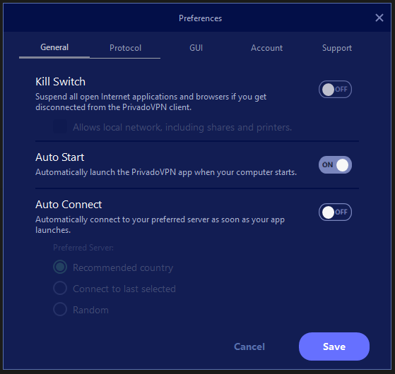Screen dimensions: 395x374
Task: Open the Protocol tab
Action: coord(125,48)
